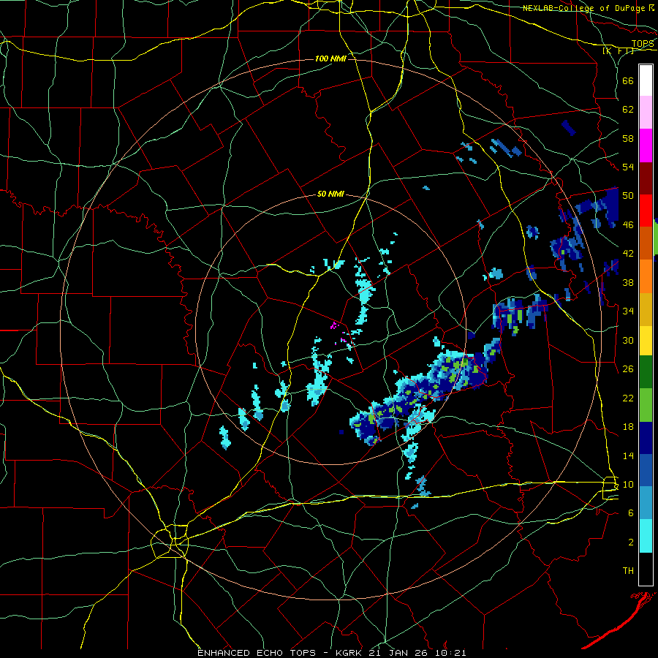Click the dark green legend swatch
Image resolution: width=658 pixels, height=658 pixels.
(646, 372)
